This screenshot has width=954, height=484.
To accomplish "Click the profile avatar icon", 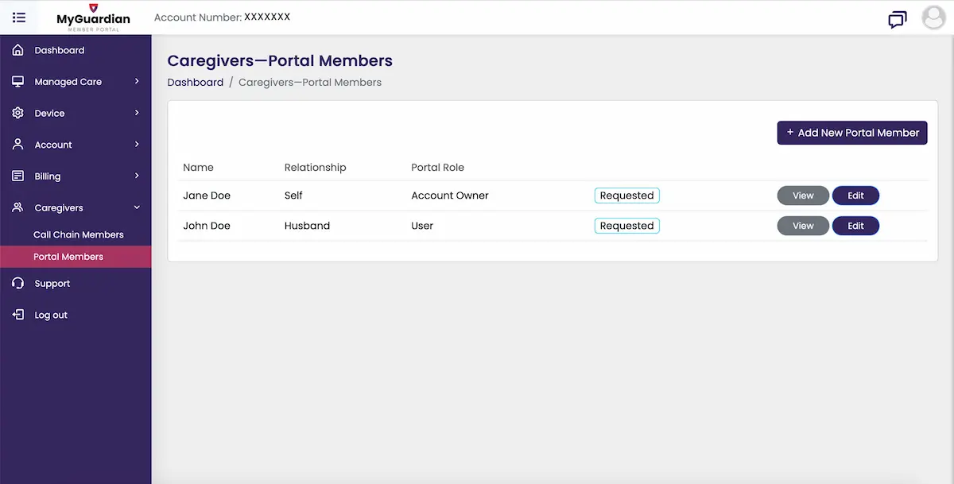I will tap(933, 17).
